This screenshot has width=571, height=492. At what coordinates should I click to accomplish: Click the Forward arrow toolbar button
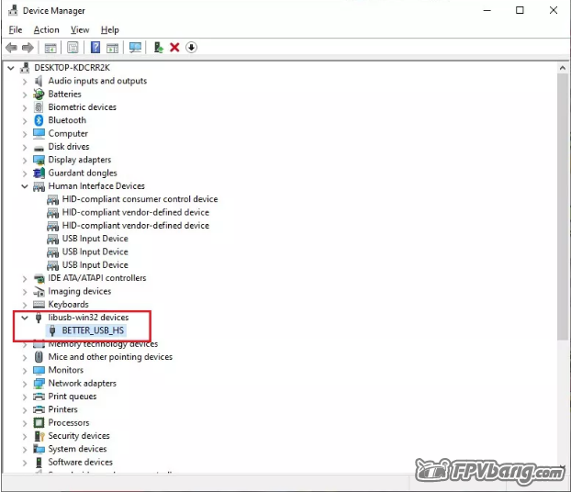pyautogui.click(x=28, y=48)
